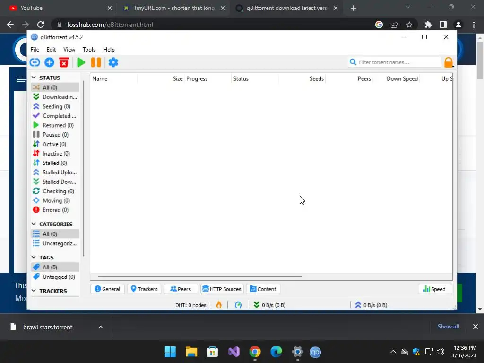Select Stalled (0) status filter
The image size is (484, 363).
pyautogui.click(x=55, y=163)
